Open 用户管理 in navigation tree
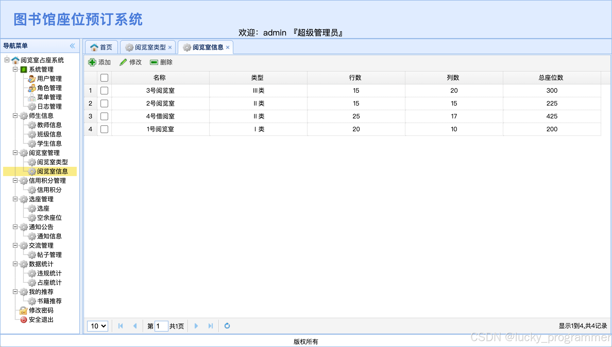 point(49,79)
